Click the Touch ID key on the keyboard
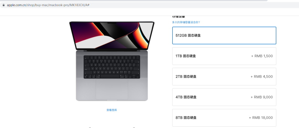Viewport: 299px width, 128px height. (138, 57)
